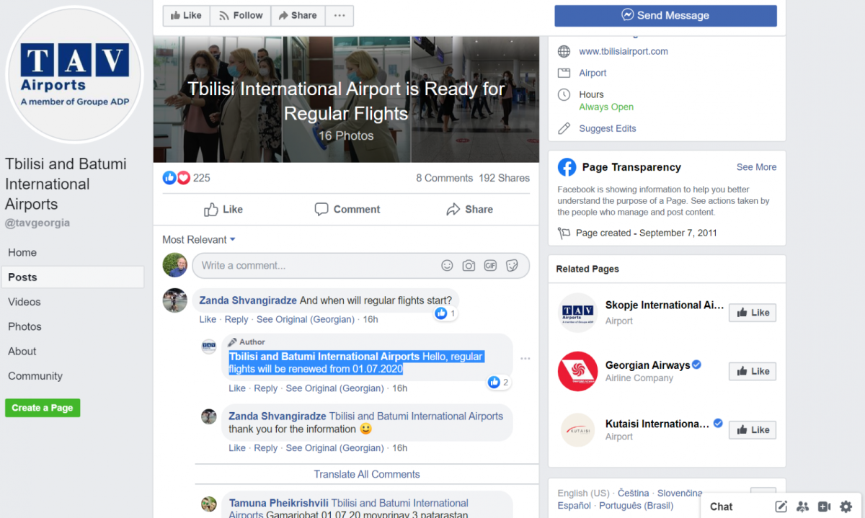Create new group chat icon
865x518 pixels.
[x=802, y=506]
